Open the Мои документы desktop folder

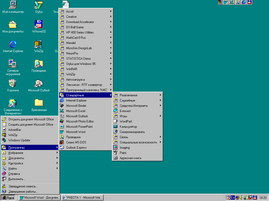pyautogui.click(x=13, y=27)
